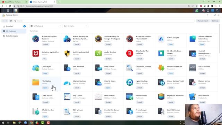This screenshot has width=222, height=125.
Task: Click Open under Cloud Sync
Action: pyautogui.click(x=45, y=73)
